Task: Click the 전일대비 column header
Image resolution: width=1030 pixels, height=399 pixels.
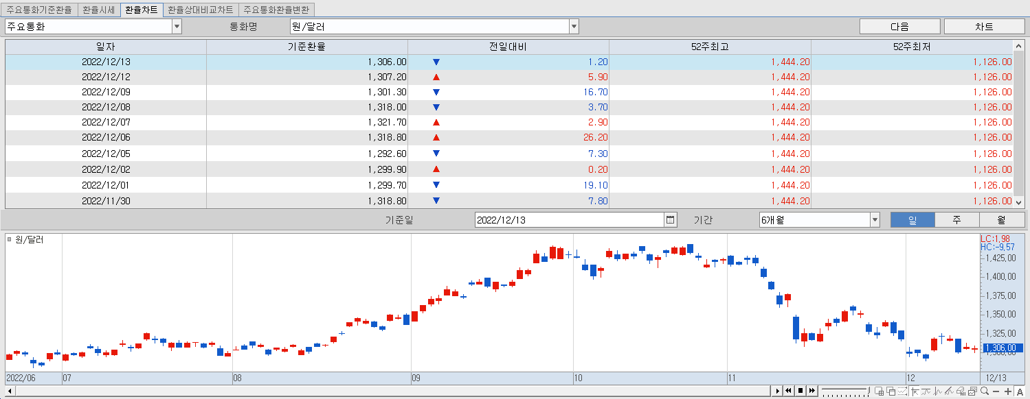Action: tap(508, 47)
